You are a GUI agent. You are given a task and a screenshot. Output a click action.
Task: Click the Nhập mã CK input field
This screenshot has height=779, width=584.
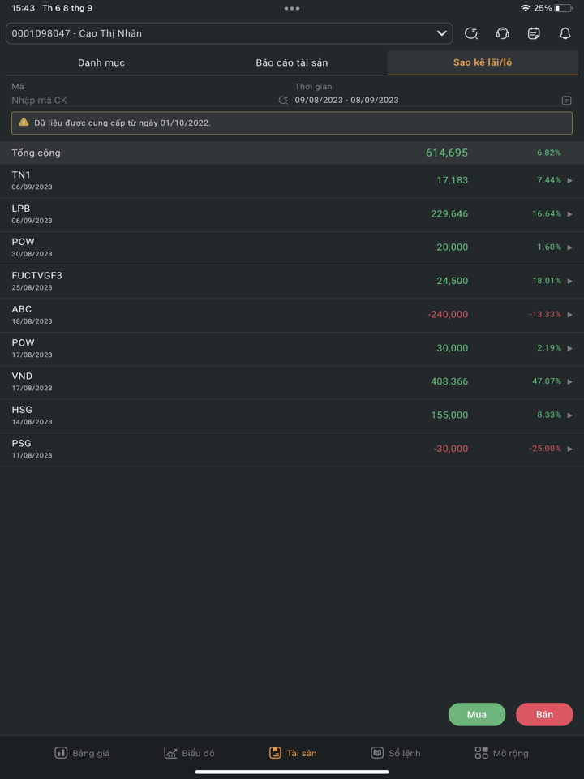point(142,101)
